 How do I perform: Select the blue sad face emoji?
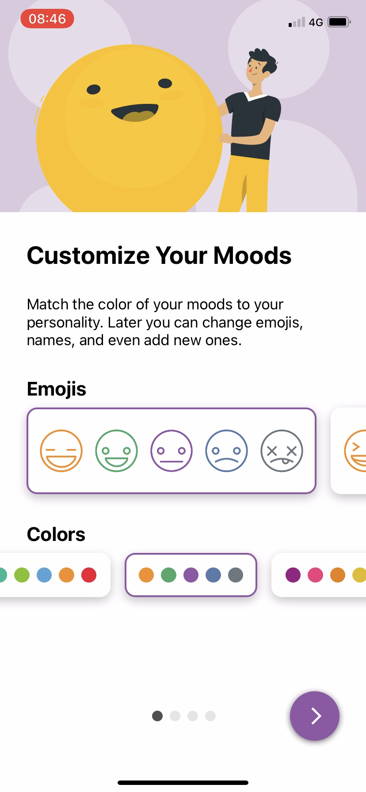pyautogui.click(x=226, y=451)
